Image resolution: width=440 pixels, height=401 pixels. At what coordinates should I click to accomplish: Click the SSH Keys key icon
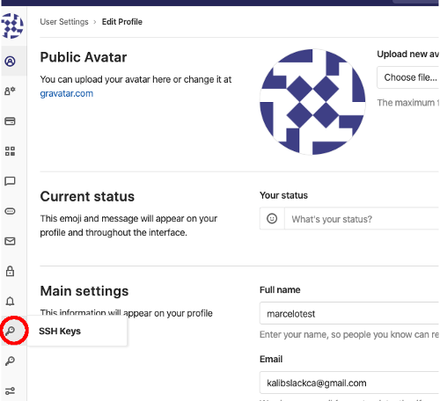(10, 331)
